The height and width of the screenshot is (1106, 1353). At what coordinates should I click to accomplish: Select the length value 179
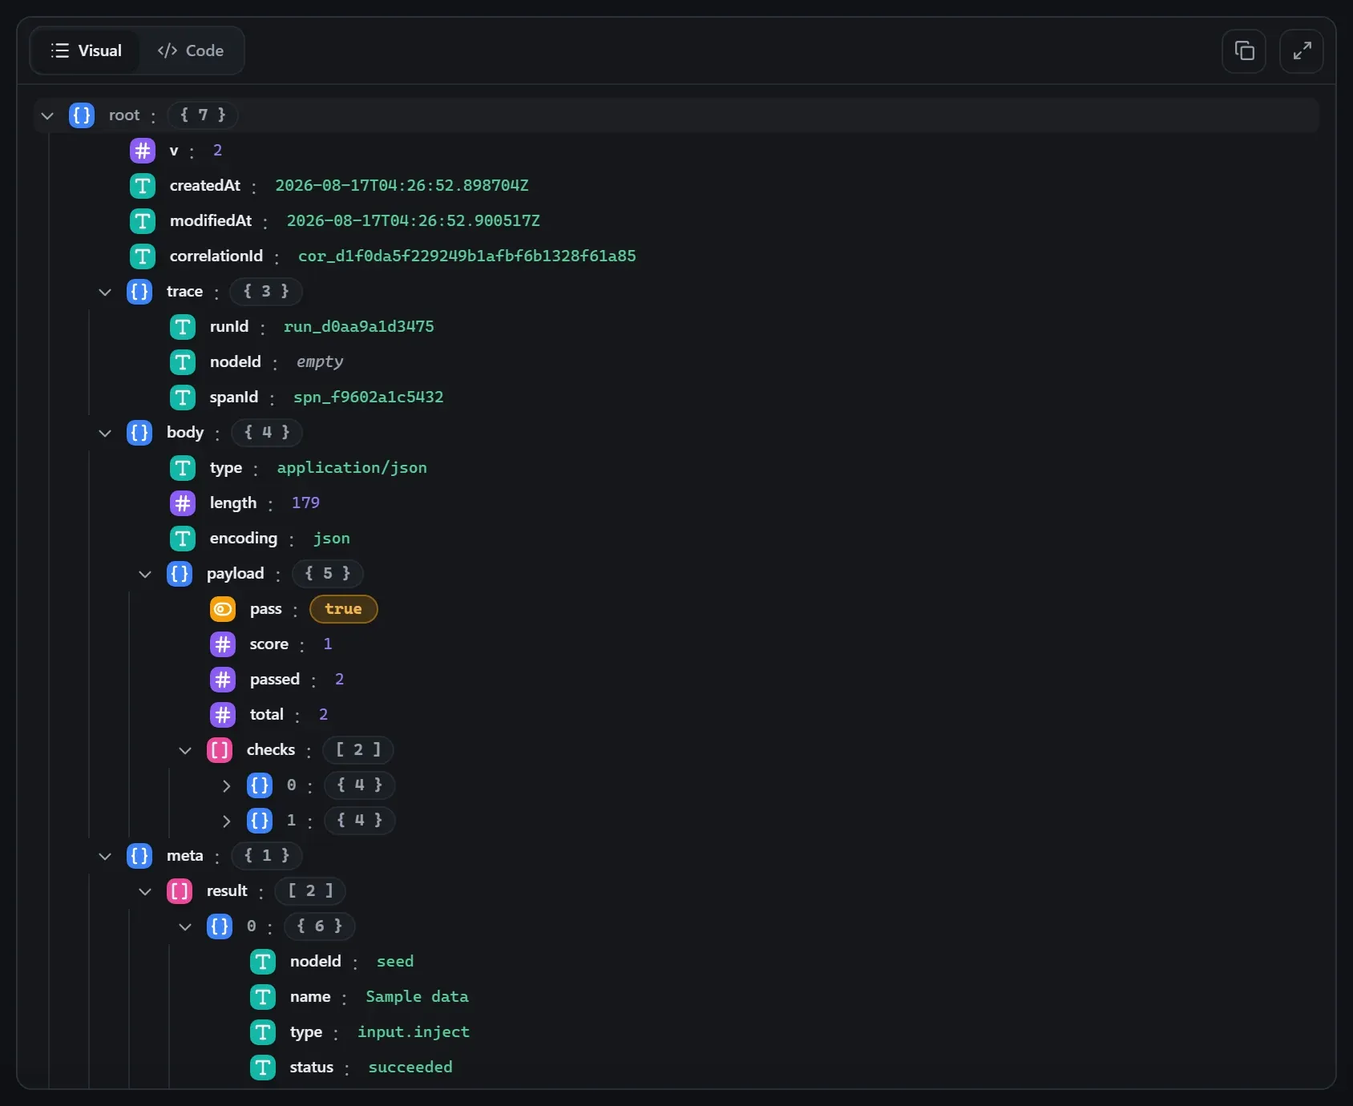coord(305,503)
